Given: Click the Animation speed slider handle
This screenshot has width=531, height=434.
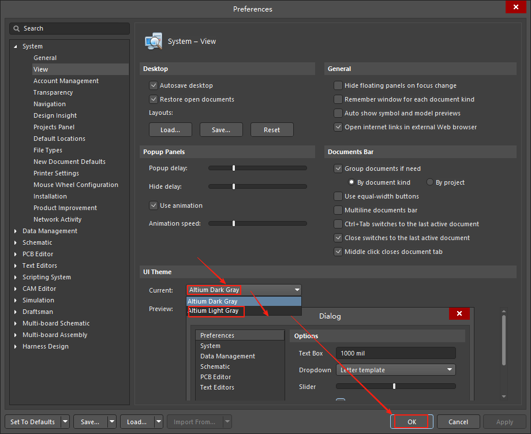Looking at the screenshot, I should 234,223.
